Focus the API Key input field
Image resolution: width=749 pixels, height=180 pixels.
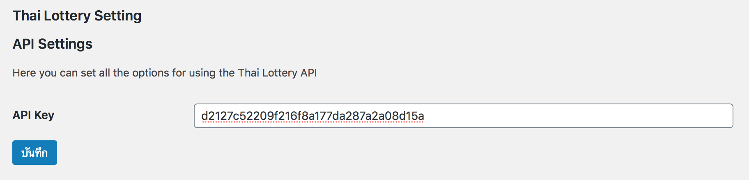[x=463, y=116]
